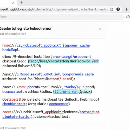Open the 'atefre/tuet' link
Image resolution: width=130 pixels, height=130 pixels.
[90, 112]
